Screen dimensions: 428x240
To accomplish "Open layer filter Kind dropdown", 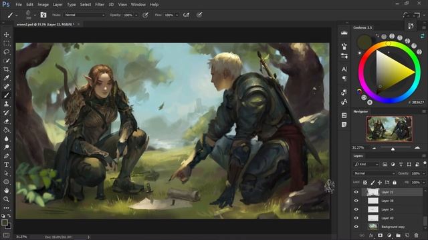I will click(366, 165).
